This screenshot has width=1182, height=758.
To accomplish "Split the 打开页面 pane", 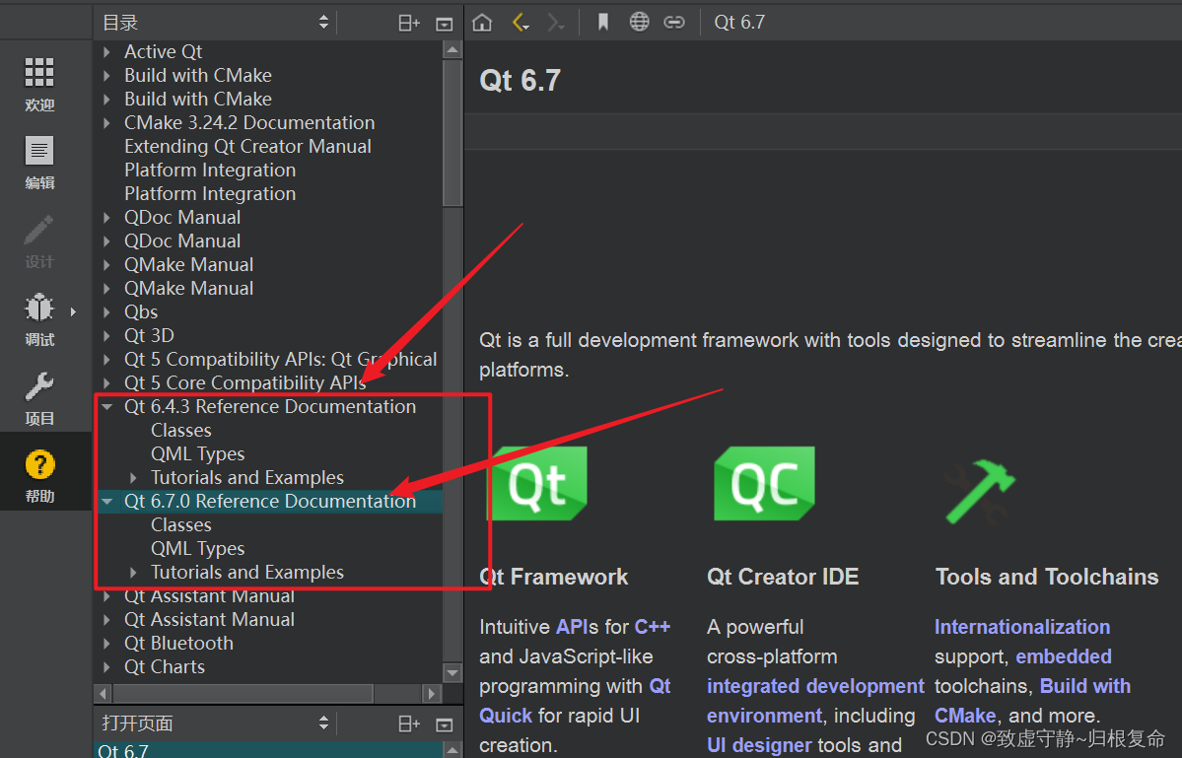I will [408, 724].
